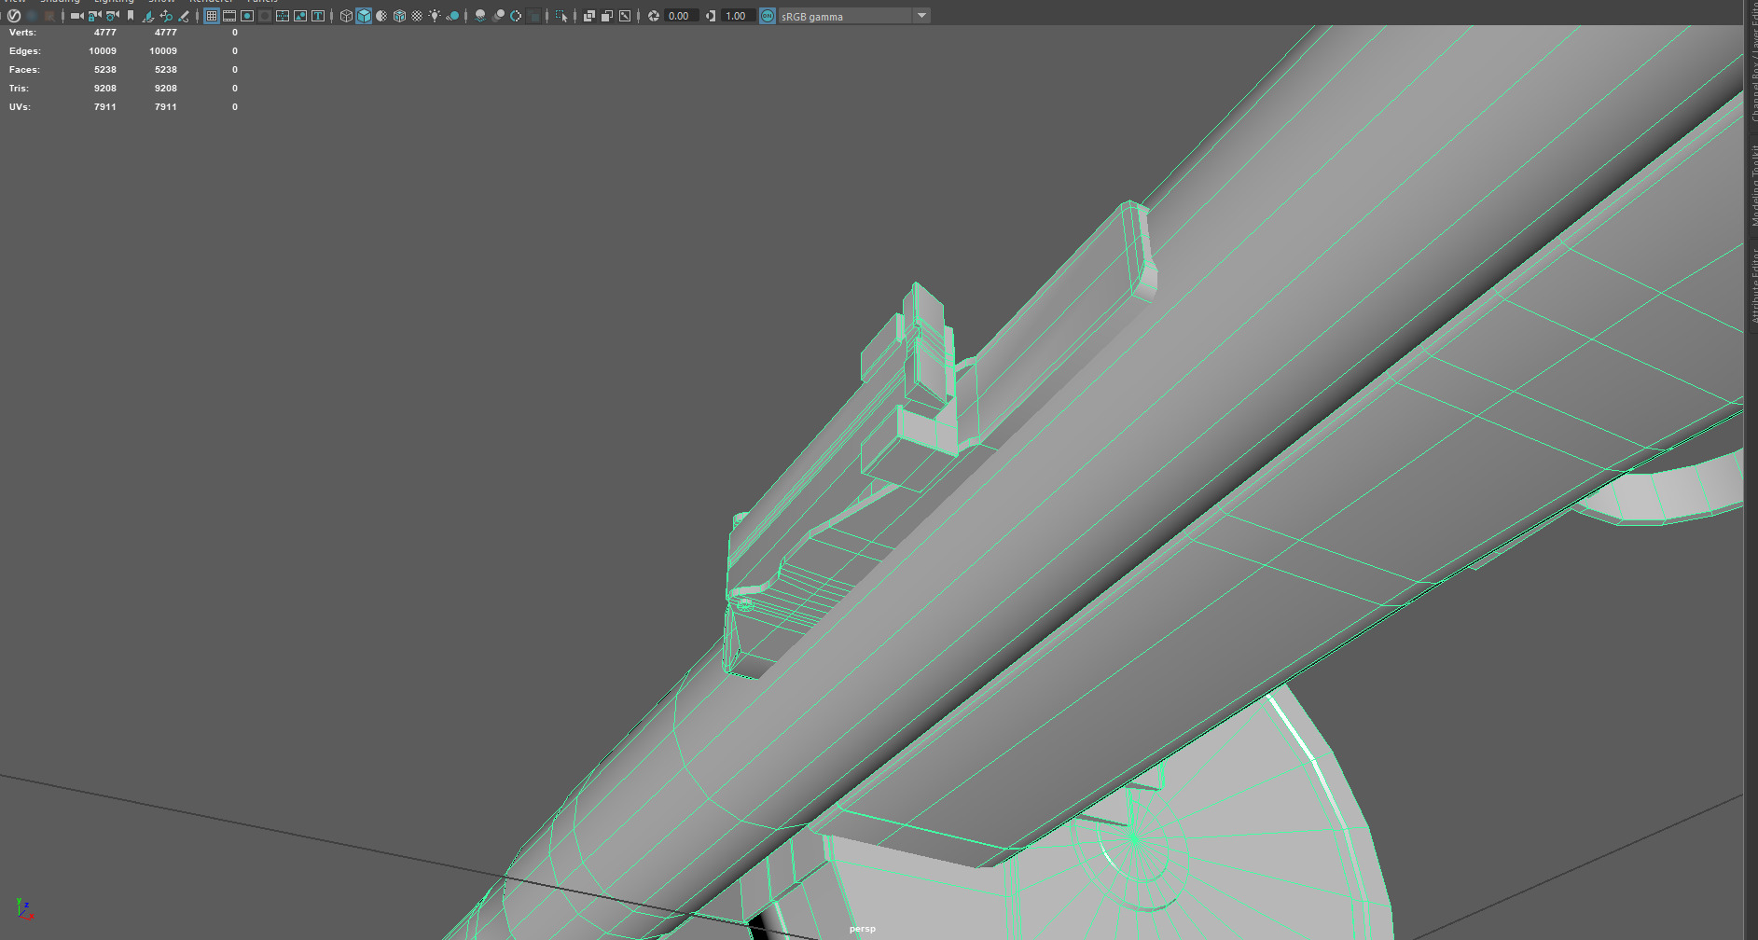
Task: Click the Image Plane icon
Action: (x=148, y=16)
